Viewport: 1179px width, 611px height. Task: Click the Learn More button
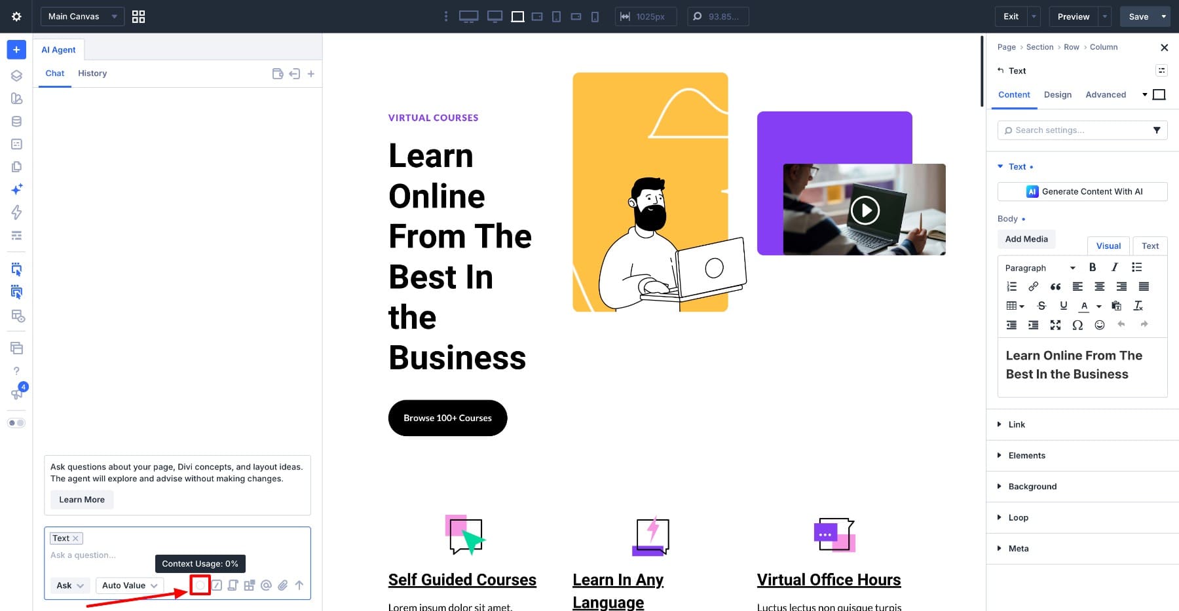click(x=82, y=500)
